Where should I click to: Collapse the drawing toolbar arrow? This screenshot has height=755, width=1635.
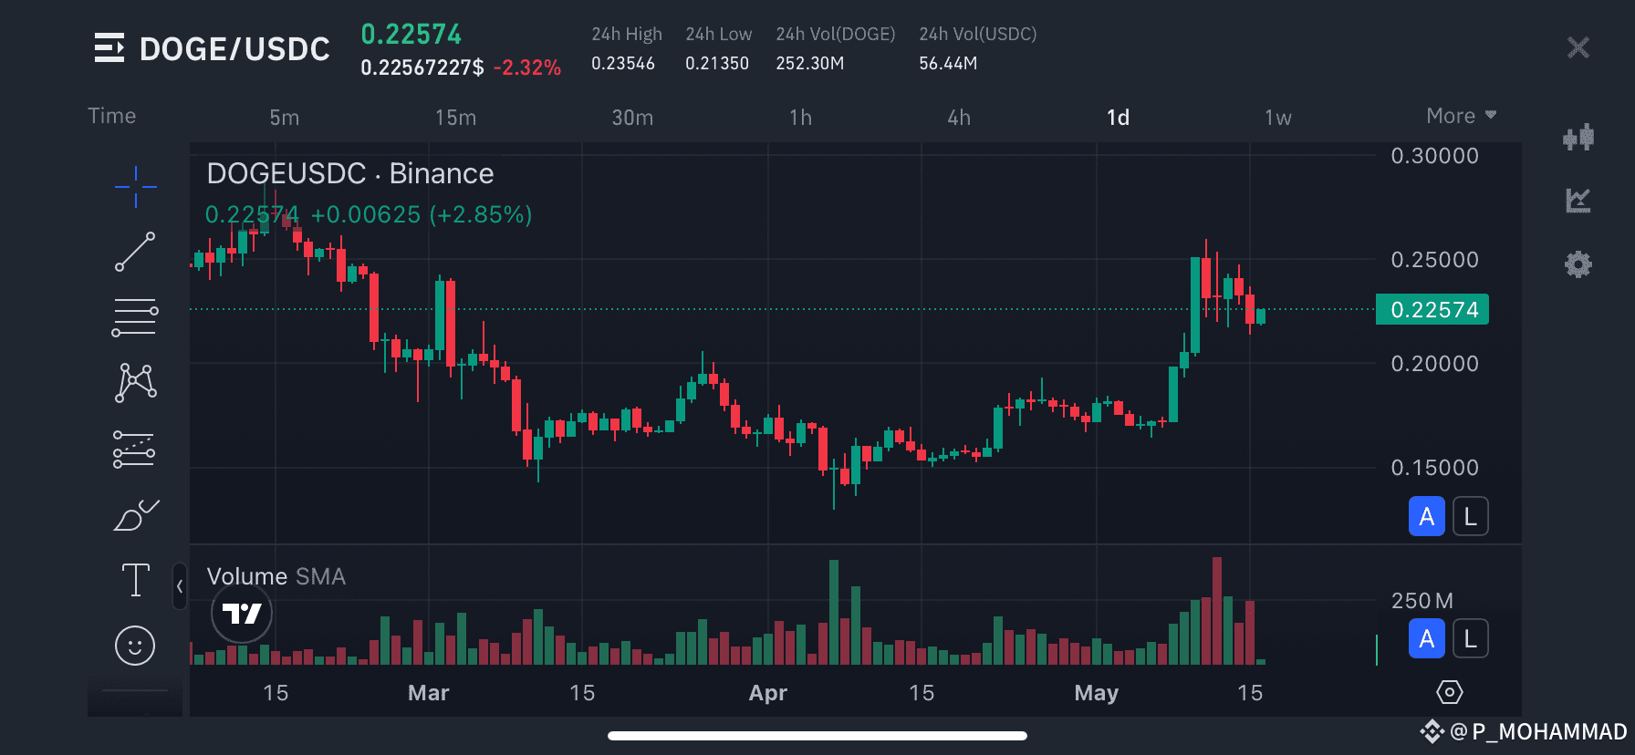[180, 586]
